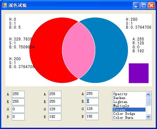Focus first color's R field
Screen dimensions: 157x129
(x=18, y=102)
